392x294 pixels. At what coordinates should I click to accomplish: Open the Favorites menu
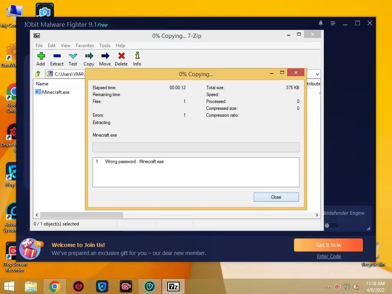(85, 46)
